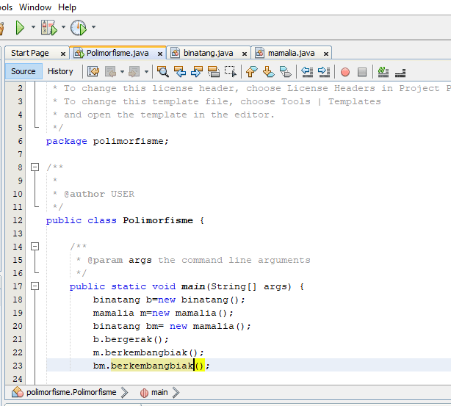Click the Find Selection magnifier icon
This screenshot has height=406, width=451.
[x=162, y=72]
